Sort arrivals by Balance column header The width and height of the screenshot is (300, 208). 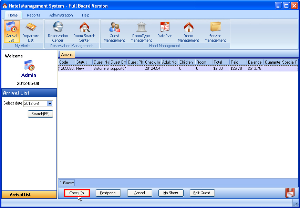point(255,62)
